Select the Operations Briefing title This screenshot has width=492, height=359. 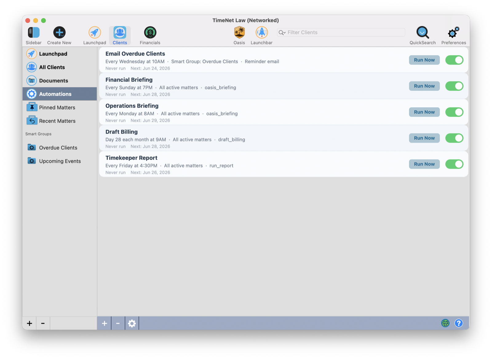(x=132, y=106)
